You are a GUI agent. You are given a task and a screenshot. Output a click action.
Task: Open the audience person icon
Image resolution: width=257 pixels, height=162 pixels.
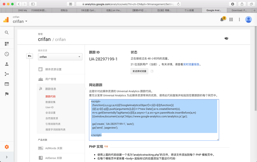7,64
